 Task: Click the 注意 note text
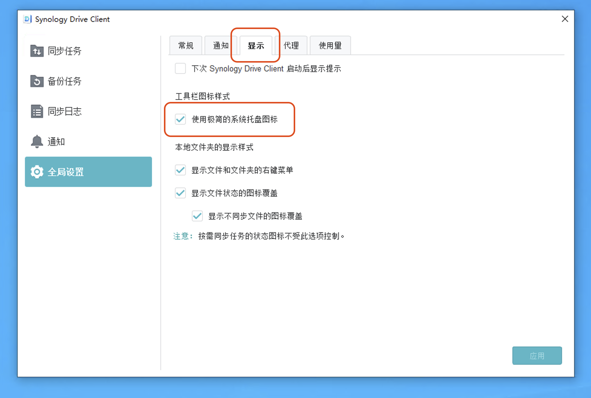coord(259,236)
